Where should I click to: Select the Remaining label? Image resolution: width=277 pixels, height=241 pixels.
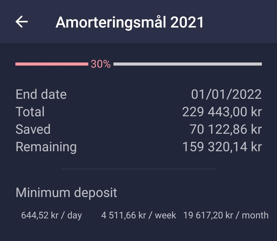click(46, 147)
